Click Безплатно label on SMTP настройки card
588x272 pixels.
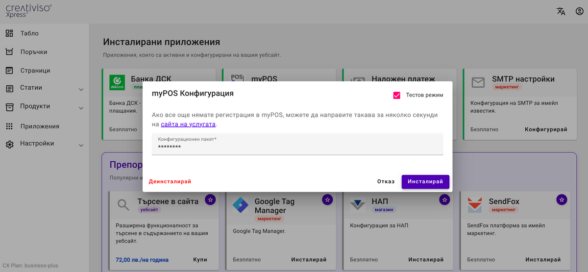coord(484,129)
